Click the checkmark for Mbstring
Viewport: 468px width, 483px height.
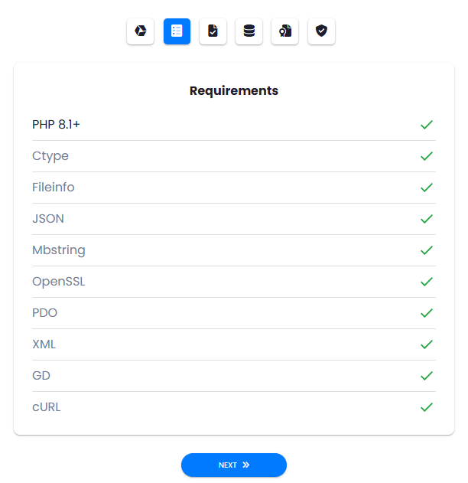tap(427, 250)
